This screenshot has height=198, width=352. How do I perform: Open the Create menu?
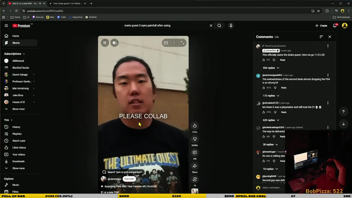coord(321,26)
